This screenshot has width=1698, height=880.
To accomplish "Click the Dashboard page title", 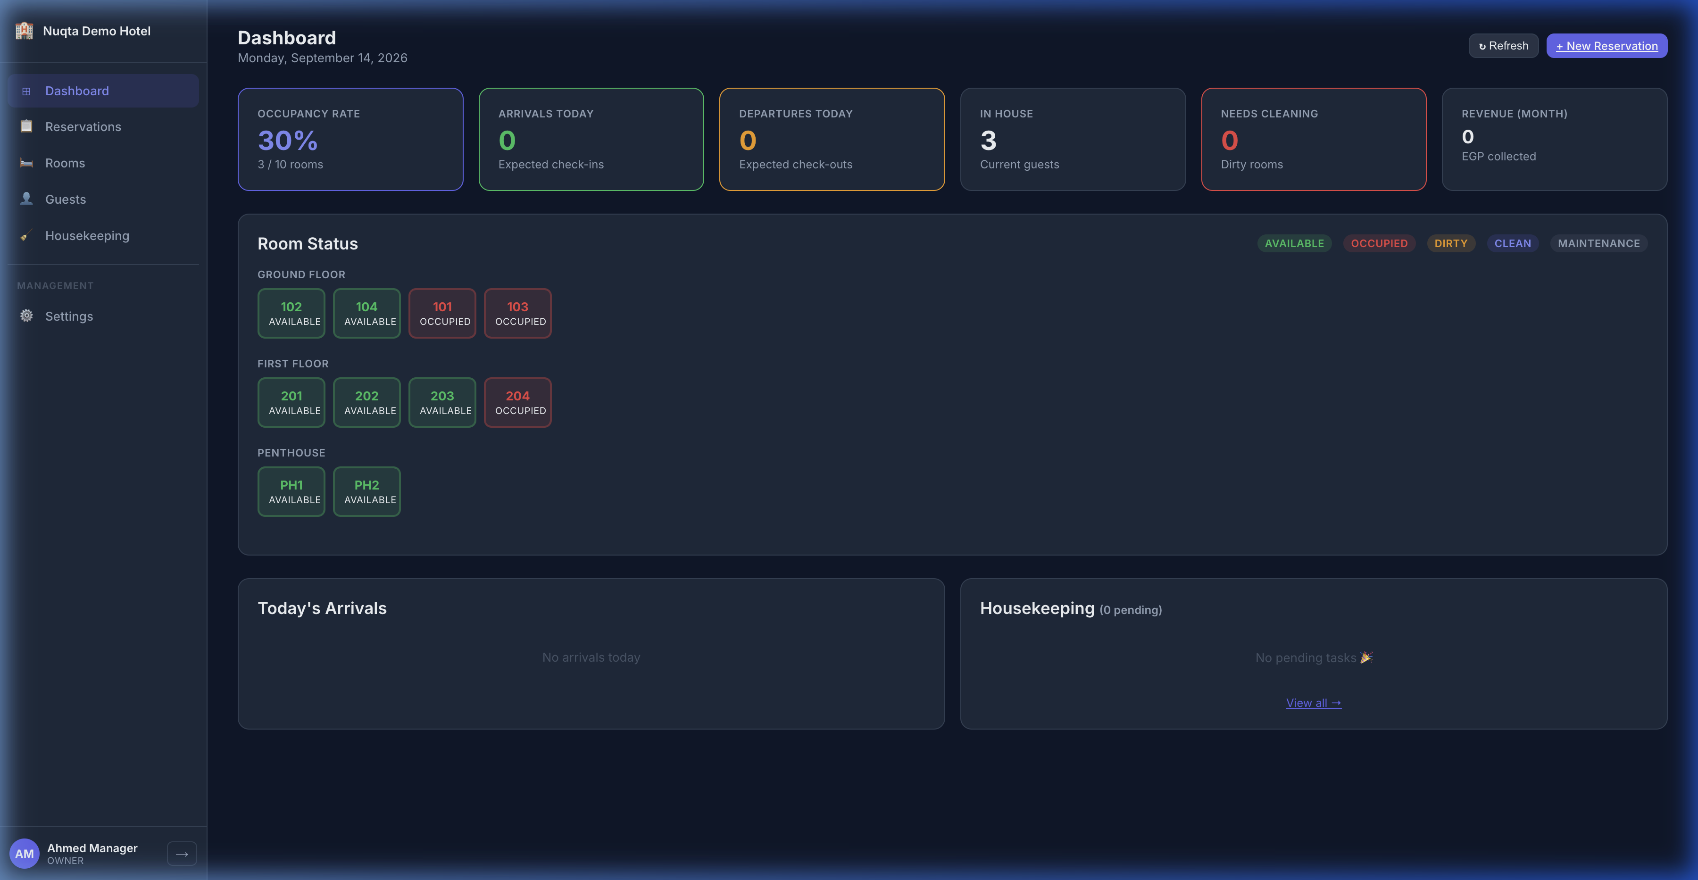I will 287,38.
